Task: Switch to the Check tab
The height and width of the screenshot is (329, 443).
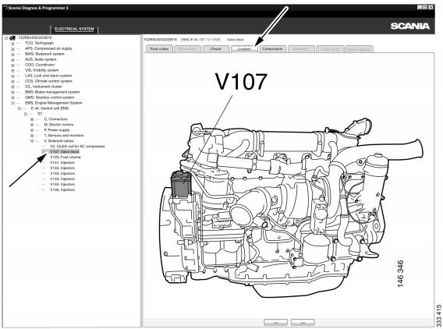Action: 216,49
